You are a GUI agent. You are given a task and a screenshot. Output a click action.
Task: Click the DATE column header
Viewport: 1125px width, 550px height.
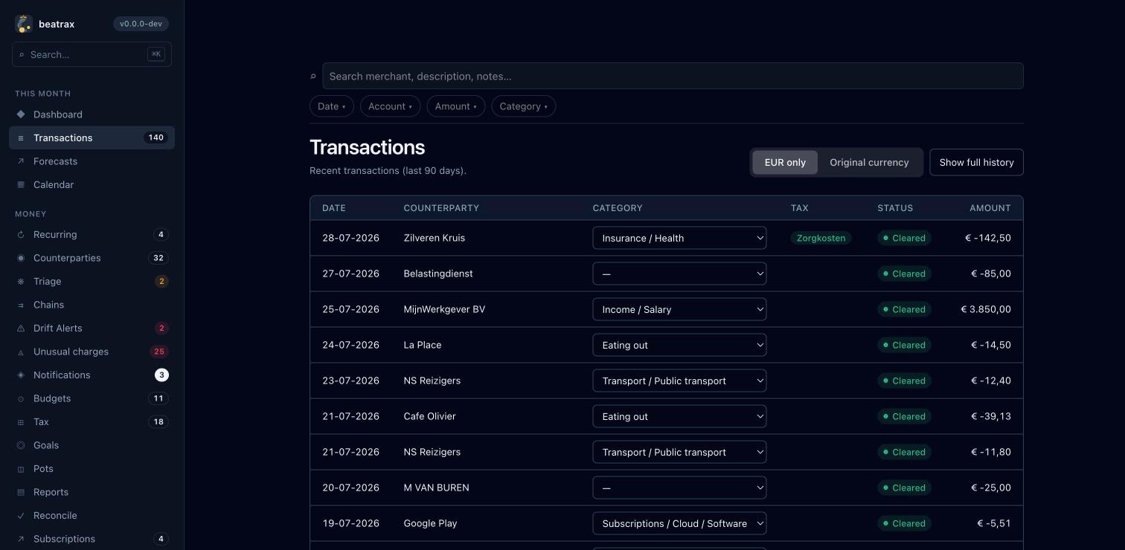[x=334, y=208]
